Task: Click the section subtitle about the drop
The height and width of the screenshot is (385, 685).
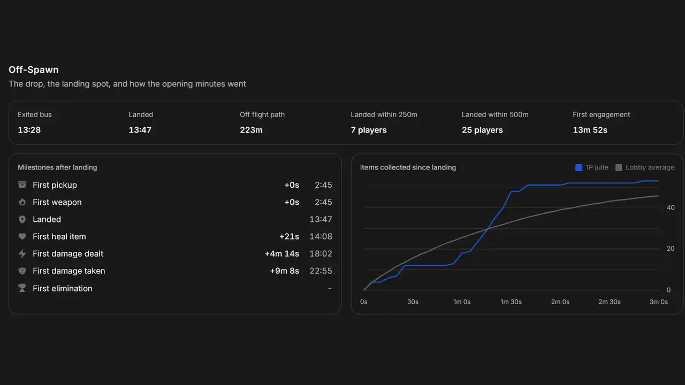Action: coord(127,84)
